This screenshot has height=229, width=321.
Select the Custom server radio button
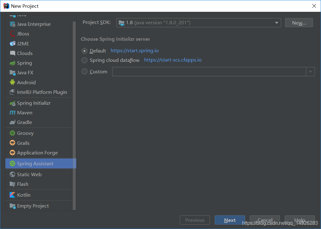pos(84,72)
